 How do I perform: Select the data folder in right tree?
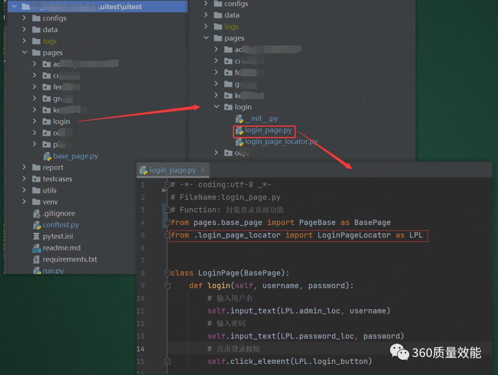pos(232,15)
